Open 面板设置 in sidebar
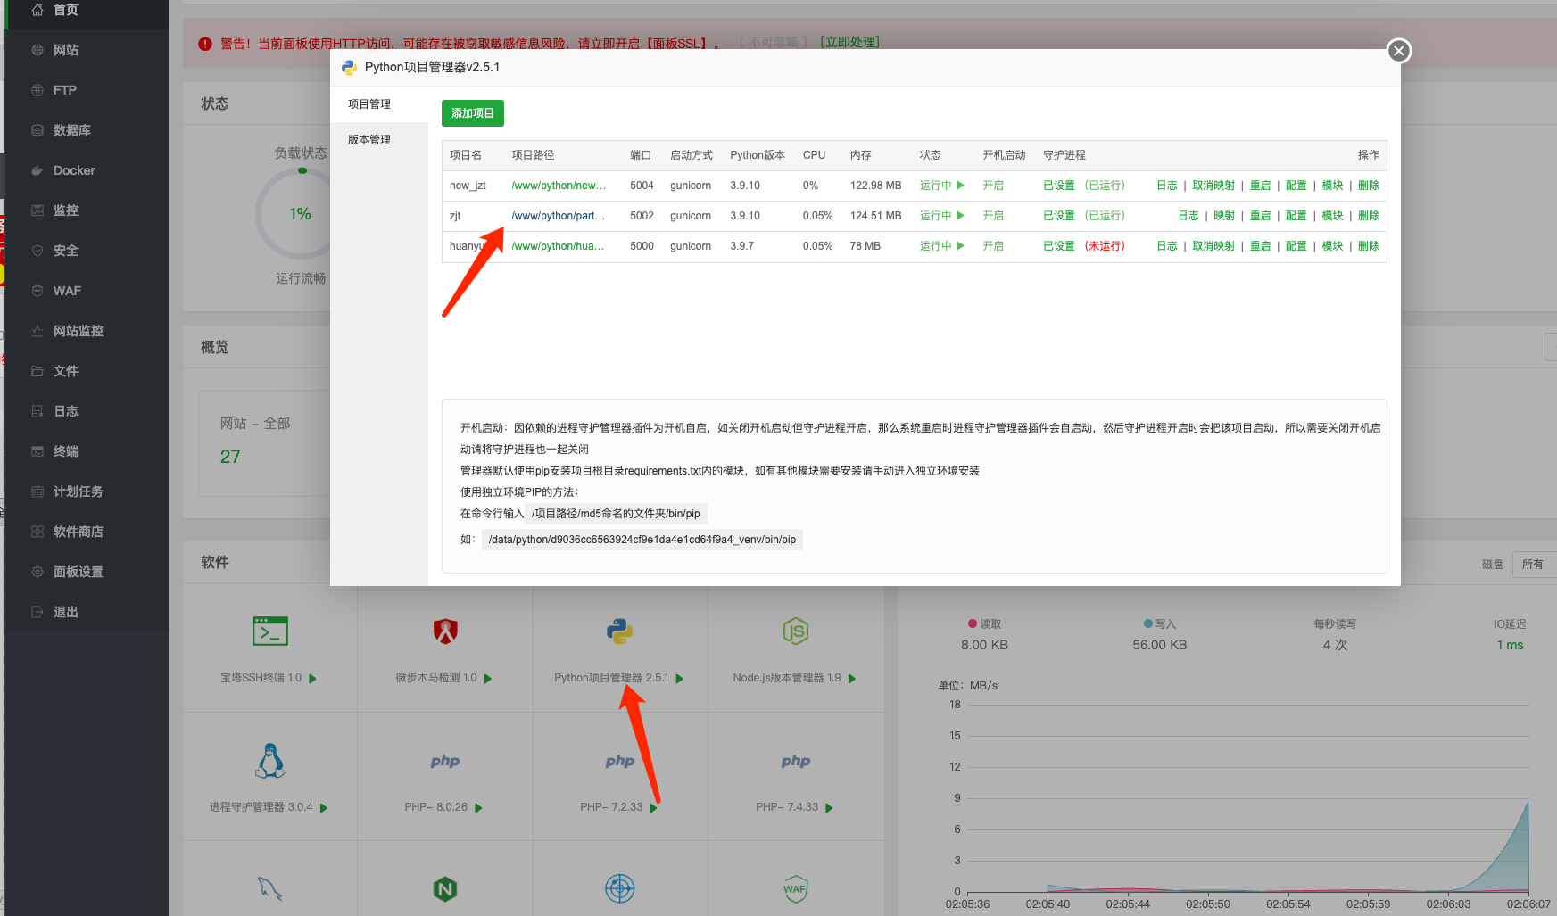The width and height of the screenshot is (1557, 916). (x=79, y=572)
